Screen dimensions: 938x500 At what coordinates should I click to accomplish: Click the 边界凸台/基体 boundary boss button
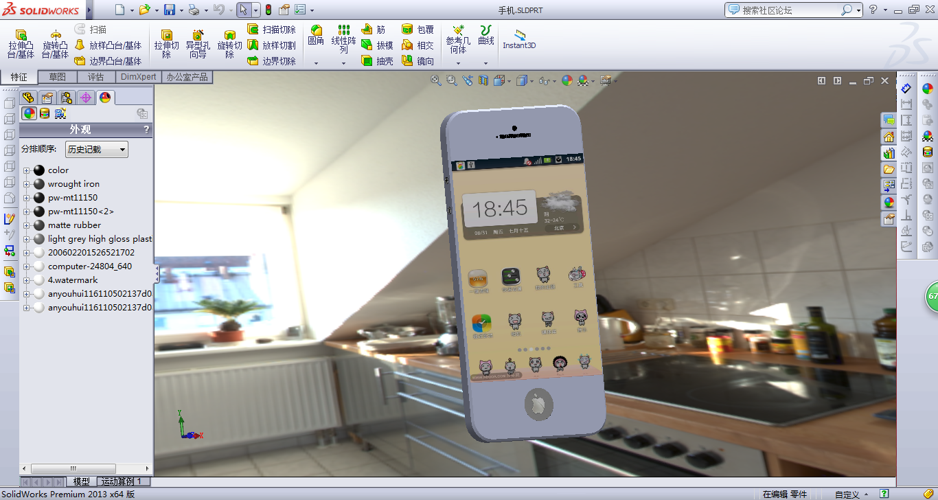[x=108, y=61]
